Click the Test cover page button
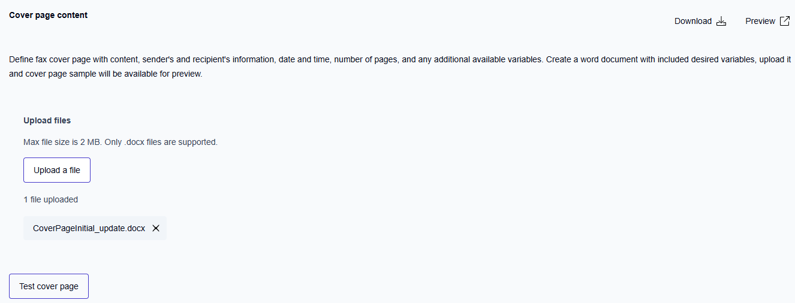 (49, 286)
